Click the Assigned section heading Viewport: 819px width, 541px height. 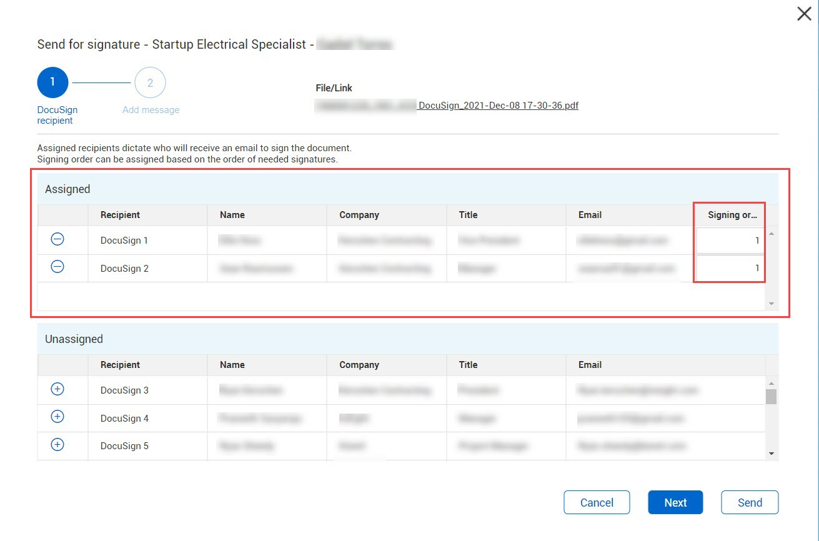(x=67, y=189)
